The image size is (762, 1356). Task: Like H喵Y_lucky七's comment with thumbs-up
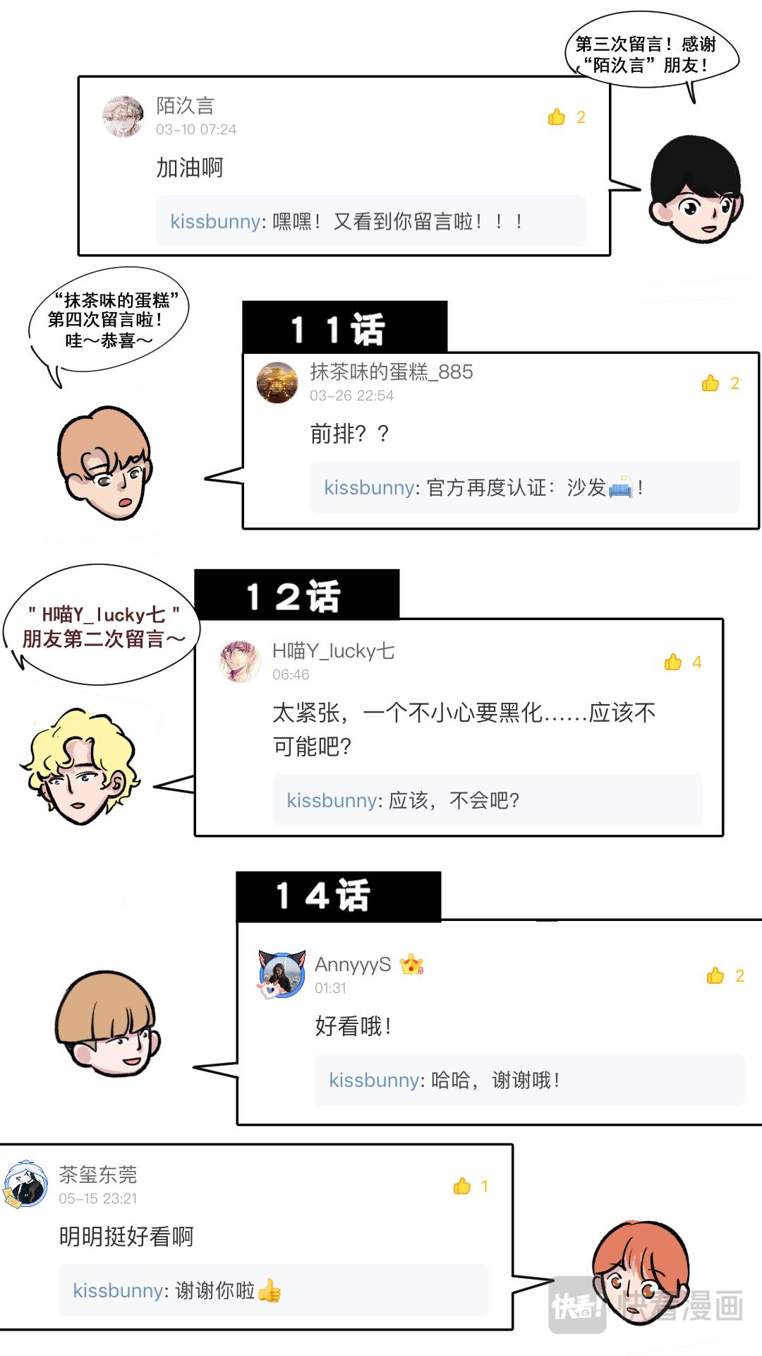[x=673, y=662]
